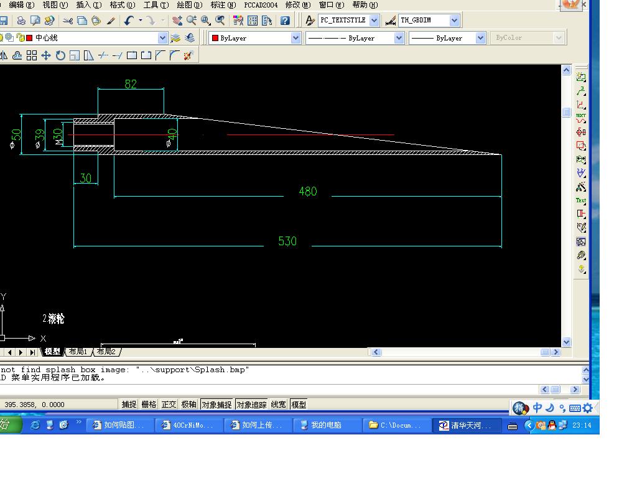Open the 格式(O) menu

(123, 5)
